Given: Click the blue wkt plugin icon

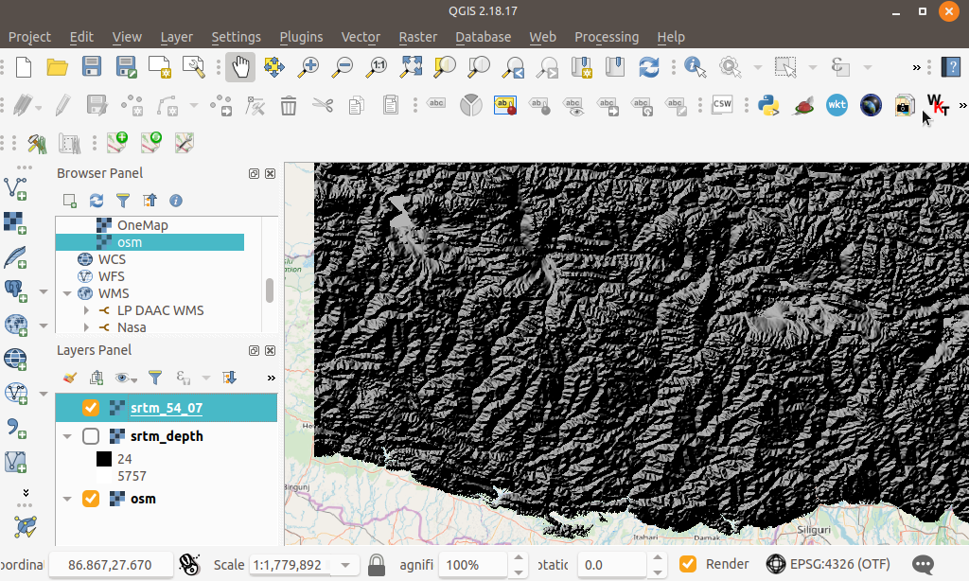Looking at the screenshot, I should (x=837, y=105).
